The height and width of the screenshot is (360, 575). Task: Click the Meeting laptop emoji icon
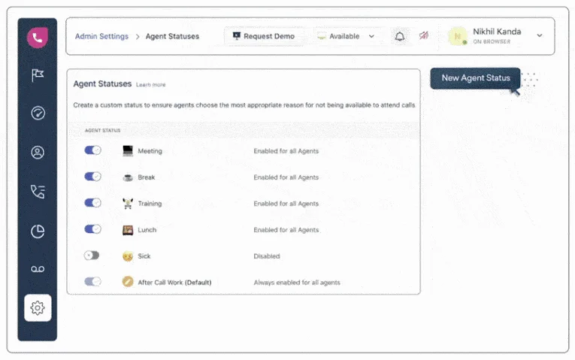point(128,150)
